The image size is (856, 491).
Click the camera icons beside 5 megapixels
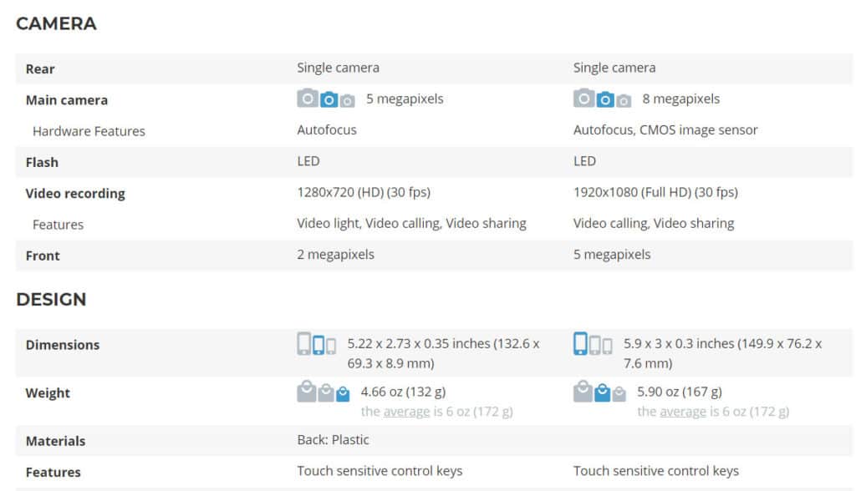click(326, 99)
